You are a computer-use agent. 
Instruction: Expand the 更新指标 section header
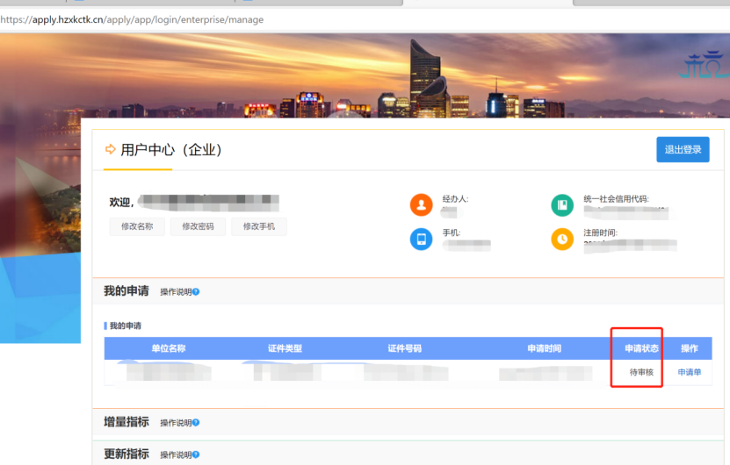[126, 452]
